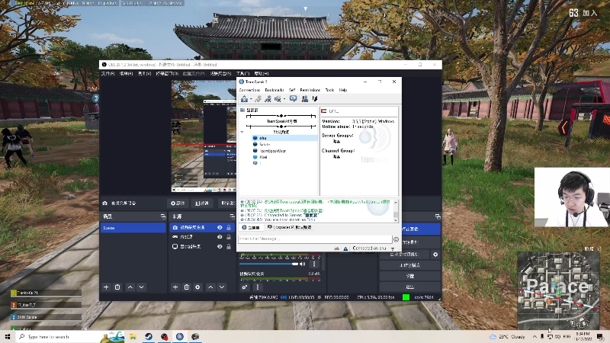610x343 pixels.
Task: Select the Scene entry in OBS scenes
Action: coord(133,228)
